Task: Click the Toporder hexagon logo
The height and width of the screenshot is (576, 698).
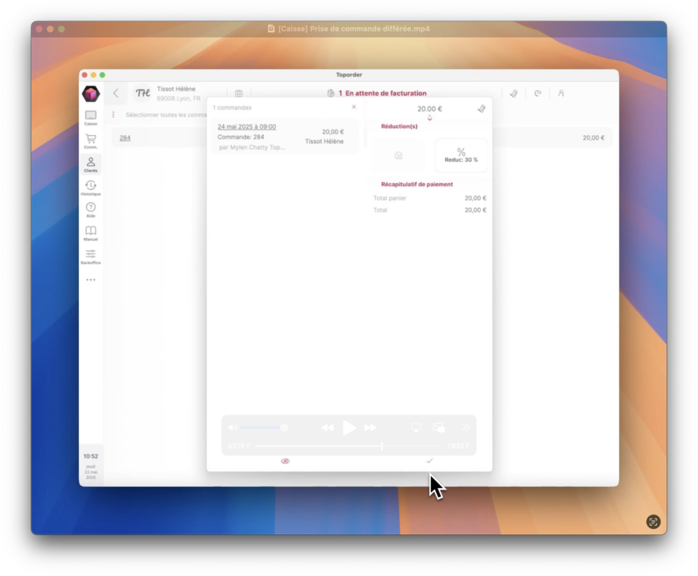Action: [x=91, y=94]
